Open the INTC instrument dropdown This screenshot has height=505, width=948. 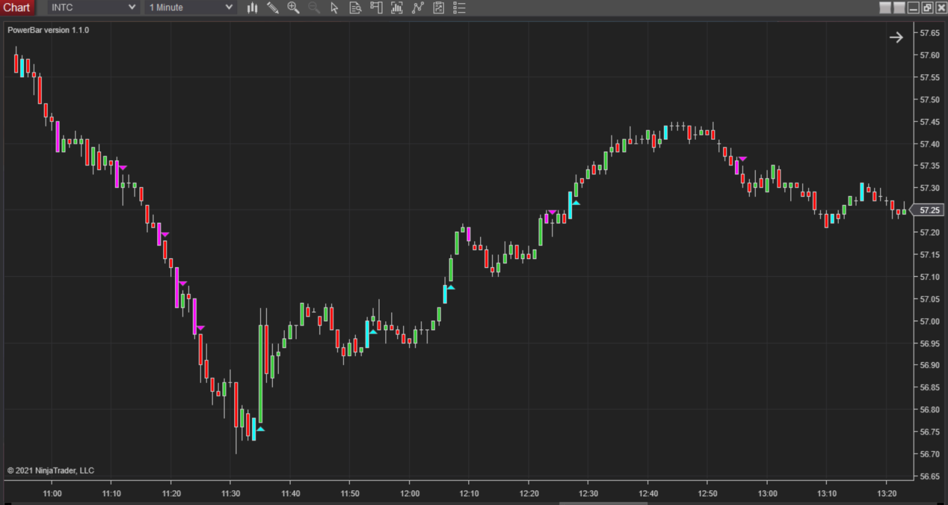tap(94, 8)
